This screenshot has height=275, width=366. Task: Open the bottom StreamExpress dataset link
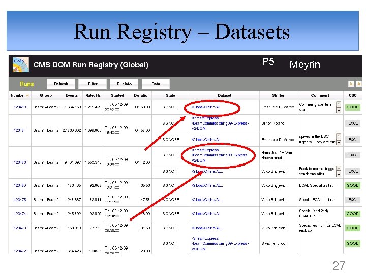(x=220, y=243)
